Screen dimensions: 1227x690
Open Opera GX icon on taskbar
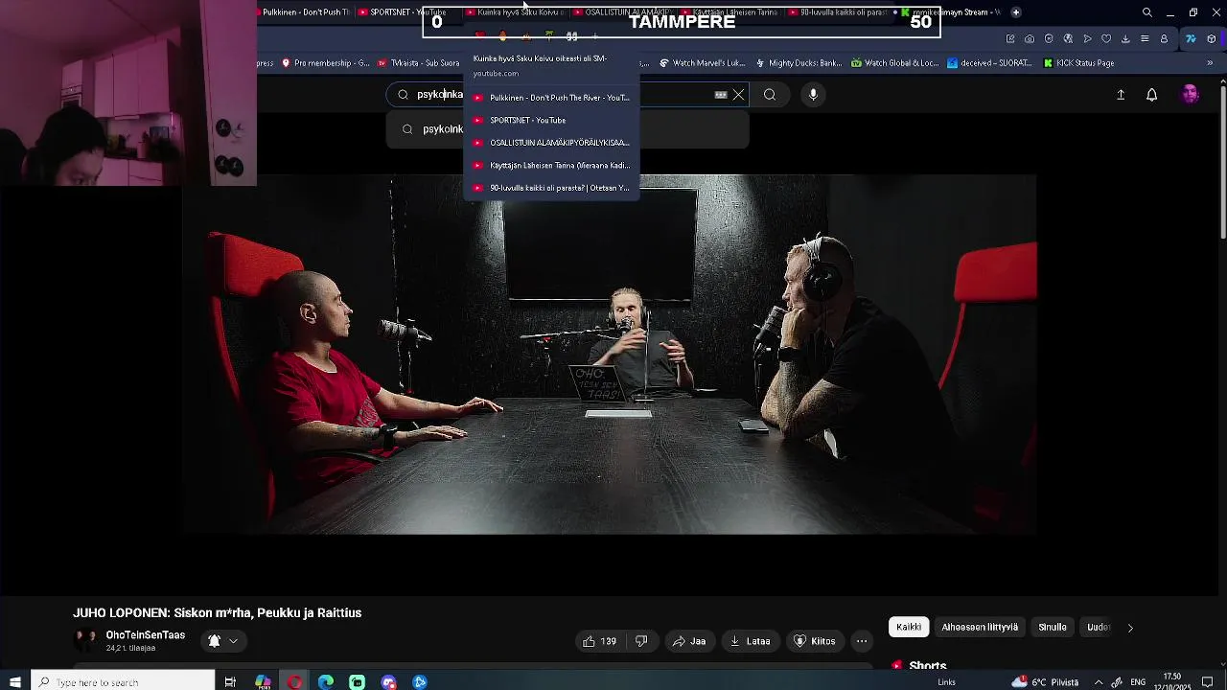pyautogui.click(x=294, y=682)
